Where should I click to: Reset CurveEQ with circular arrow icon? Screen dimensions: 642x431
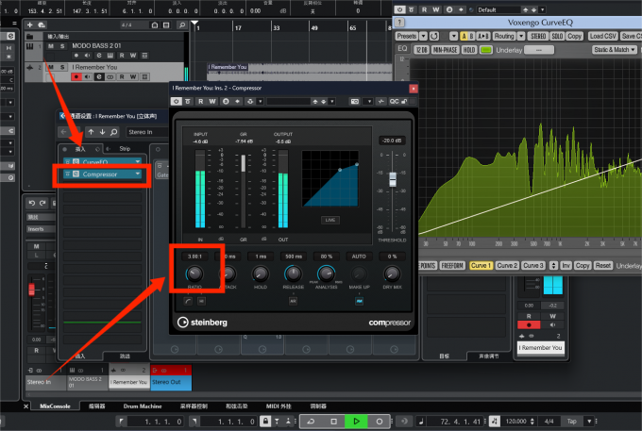434,36
